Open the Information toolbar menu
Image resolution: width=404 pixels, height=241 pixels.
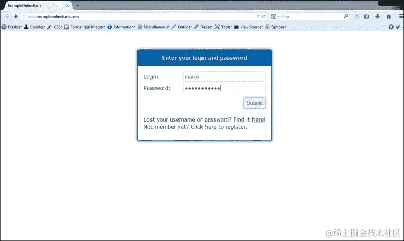(x=121, y=27)
